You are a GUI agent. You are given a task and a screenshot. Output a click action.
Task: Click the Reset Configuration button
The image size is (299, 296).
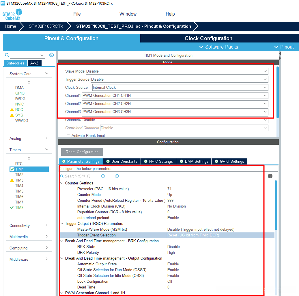click(x=82, y=152)
